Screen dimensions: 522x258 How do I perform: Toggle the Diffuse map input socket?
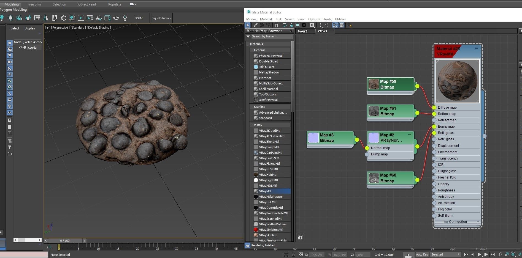434,108
